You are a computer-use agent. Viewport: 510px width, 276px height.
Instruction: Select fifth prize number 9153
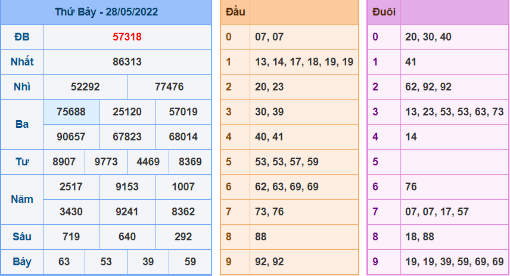[x=127, y=187]
